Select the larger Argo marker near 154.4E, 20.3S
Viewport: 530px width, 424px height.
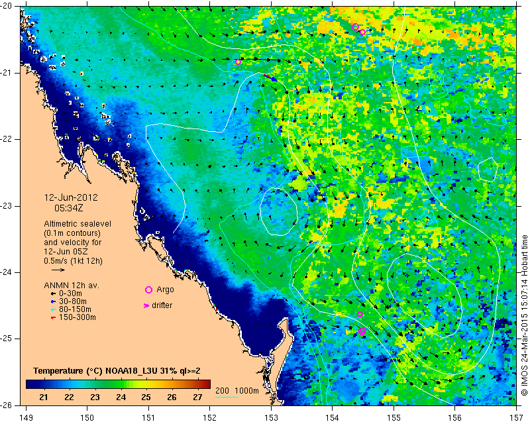[x=355, y=26]
